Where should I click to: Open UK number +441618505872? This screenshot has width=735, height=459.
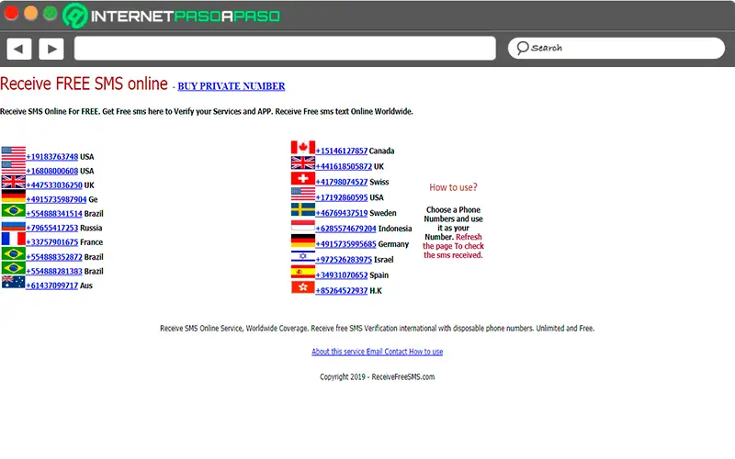344,166
